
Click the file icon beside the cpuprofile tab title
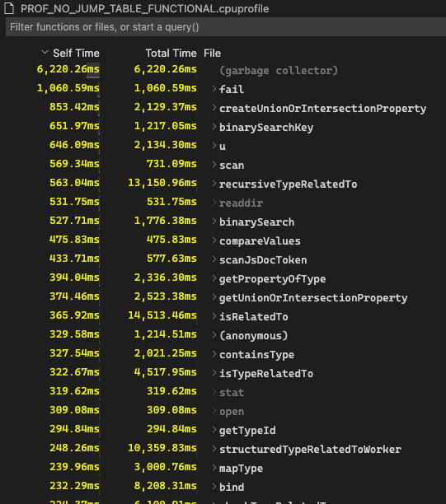click(9, 9)
